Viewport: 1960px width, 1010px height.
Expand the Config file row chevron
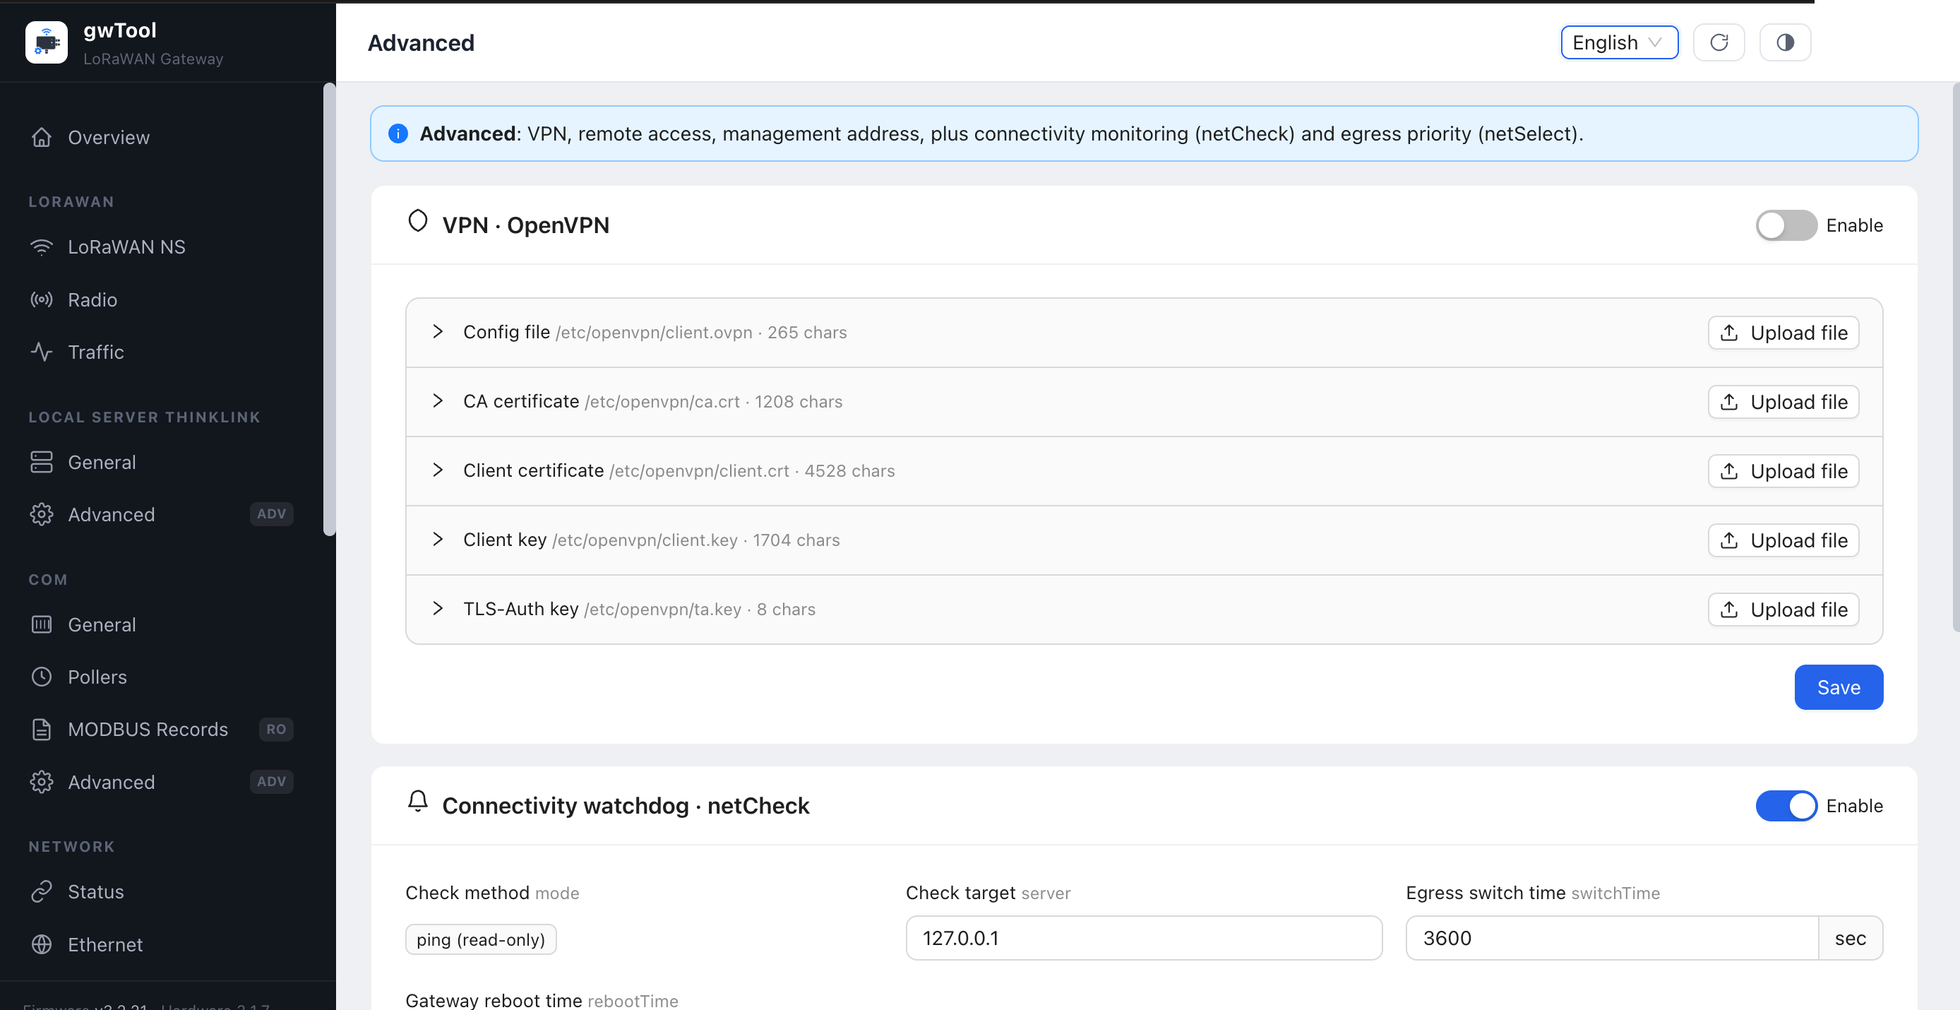(x=438, y=332)
